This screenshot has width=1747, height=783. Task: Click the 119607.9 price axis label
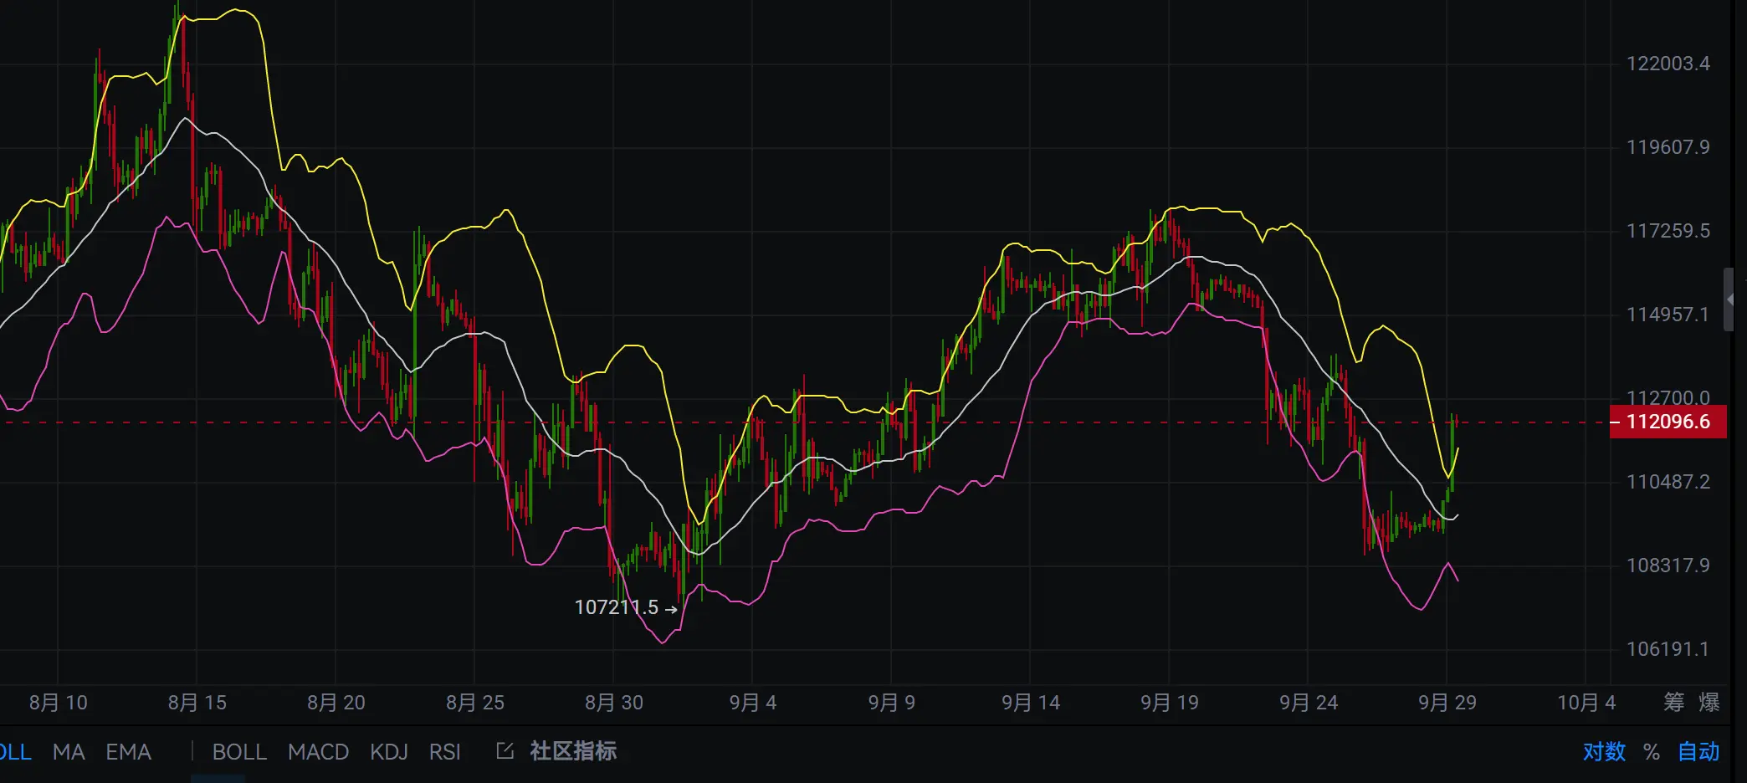click(x=1668, y=147)
